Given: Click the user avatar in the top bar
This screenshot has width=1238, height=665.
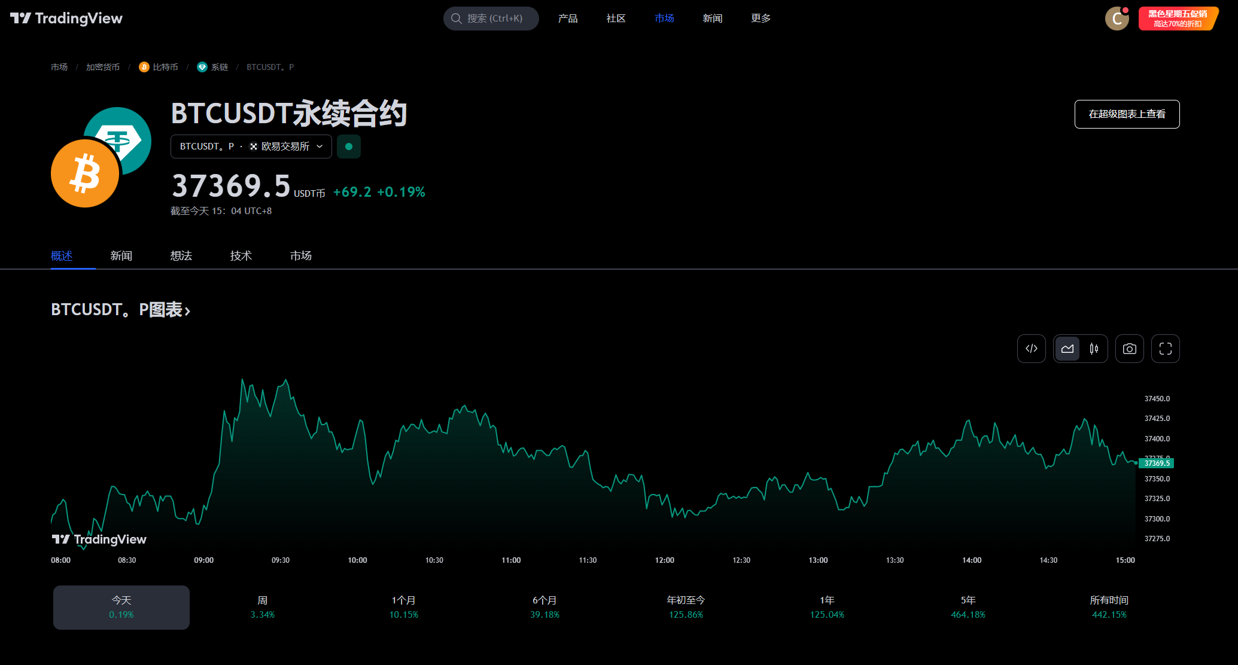Looking at the screenshot, I should 1117,18.
